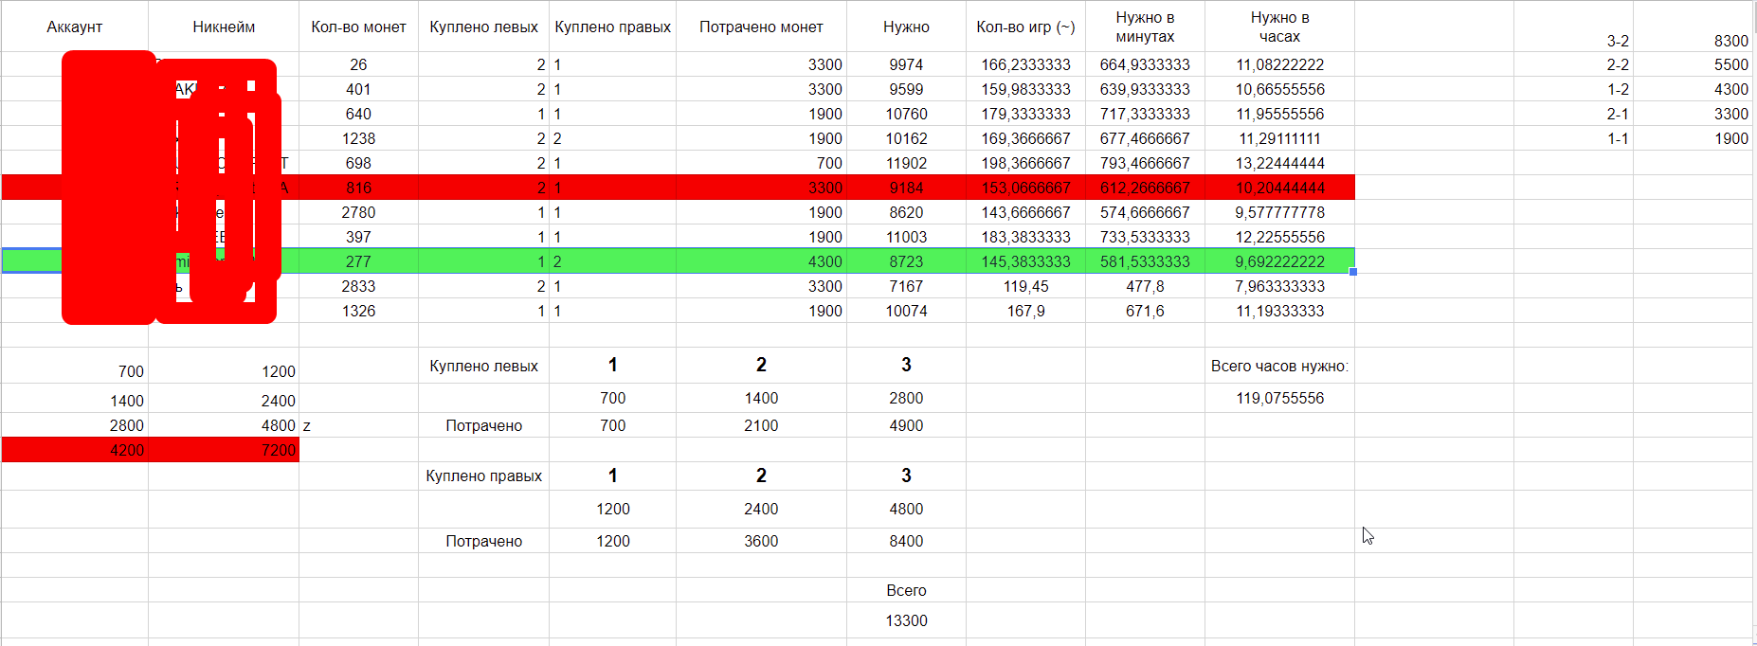Select '8723' in the green highlighted row
This screenshot has height=646, width=1757.
pos(906,261)
